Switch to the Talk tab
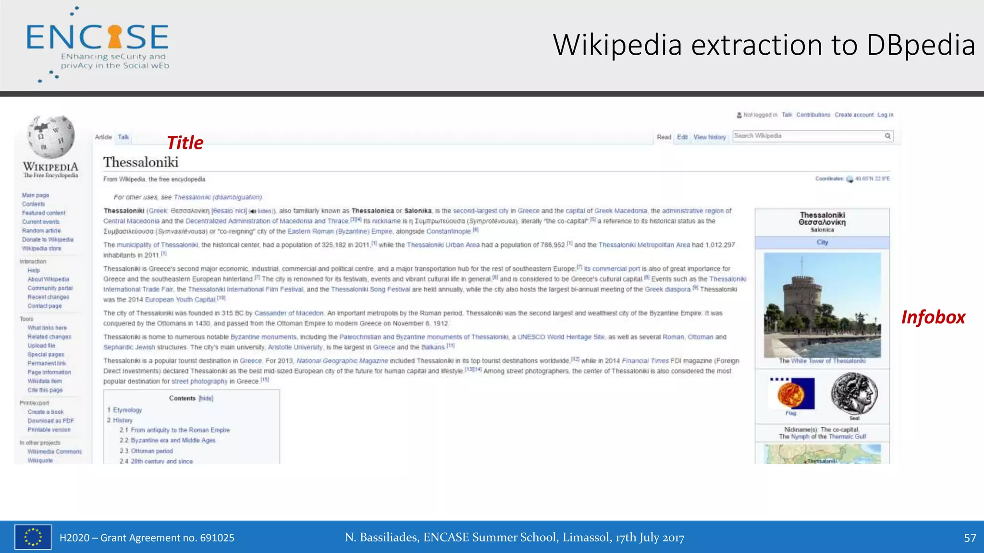This screenshot has height=553, width=984. pos(123,137)
